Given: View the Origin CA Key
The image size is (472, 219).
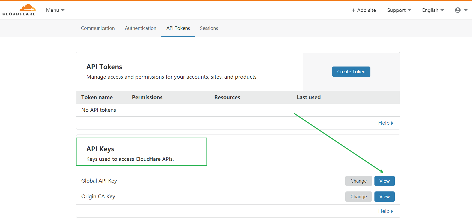Looking at the screenshot, I should click(x=384, y=196).
